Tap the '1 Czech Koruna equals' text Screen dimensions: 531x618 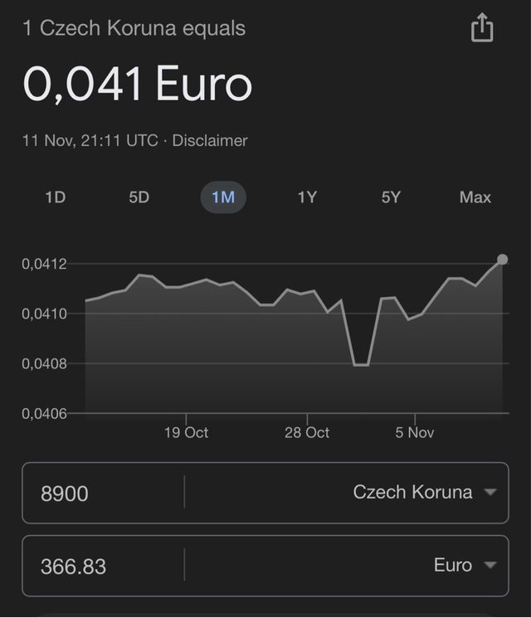coord(134,28)
